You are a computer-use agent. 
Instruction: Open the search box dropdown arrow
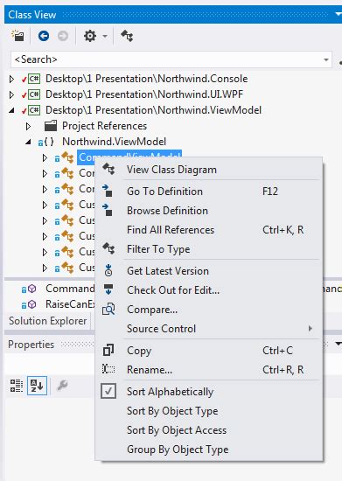click(x=326, y=59)
